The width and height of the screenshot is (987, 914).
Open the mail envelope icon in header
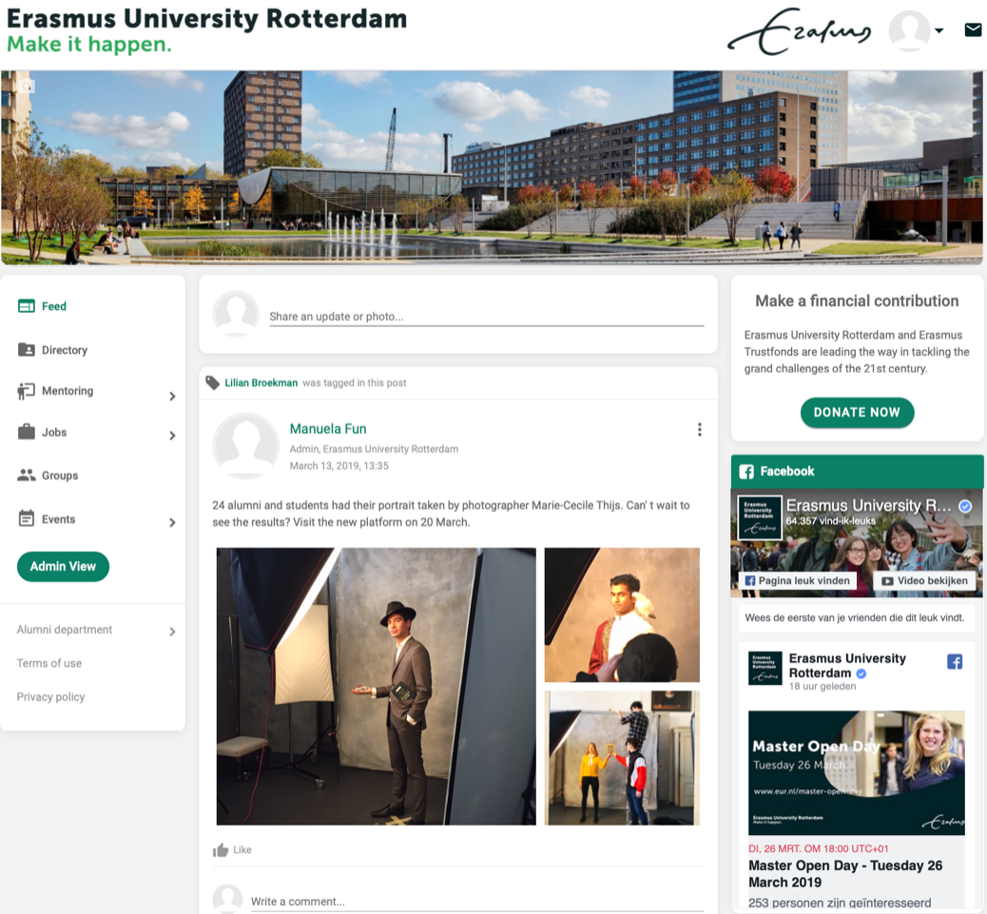point(973,29)
